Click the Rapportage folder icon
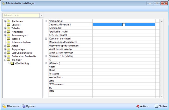This screenshot has width=169, height=110. click(x=9, y=49)
